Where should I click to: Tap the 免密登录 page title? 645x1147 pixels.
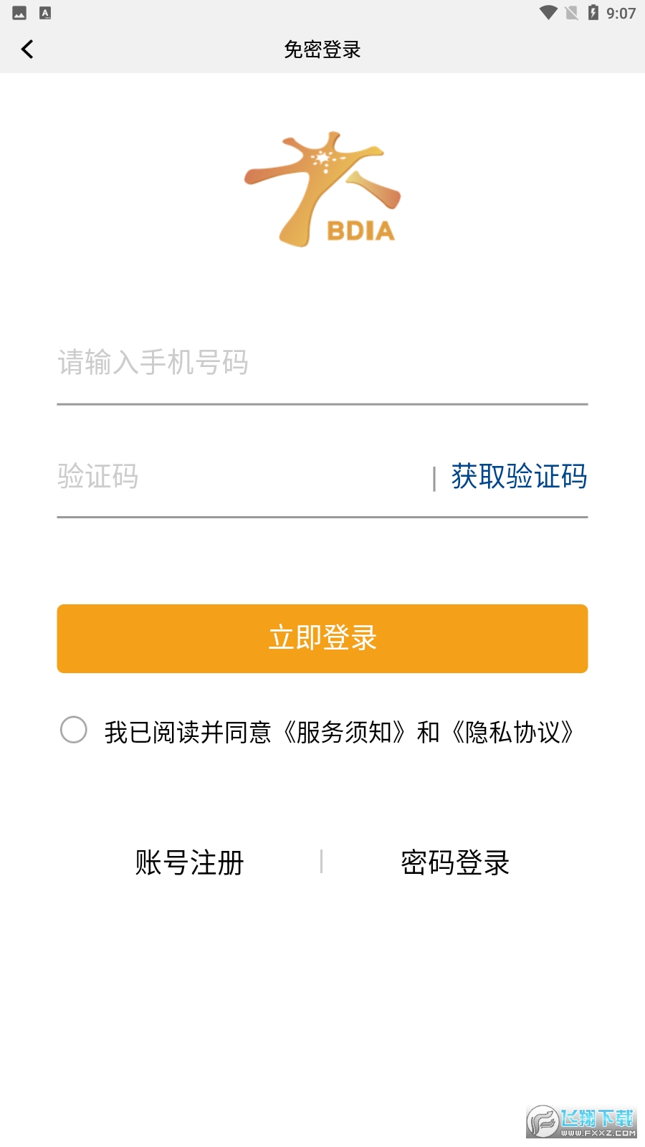322,49
